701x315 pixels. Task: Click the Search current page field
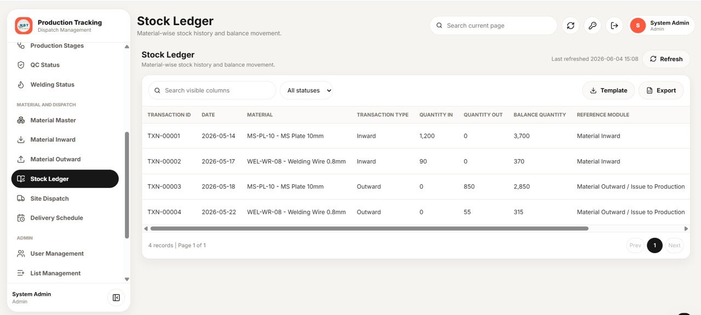point(493,26)
